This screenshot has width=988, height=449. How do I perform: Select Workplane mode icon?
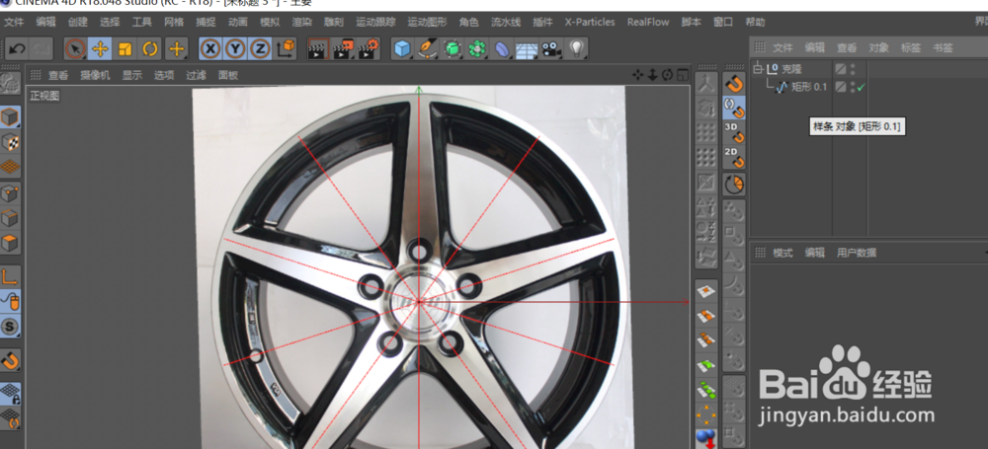pyautogui.click(x=10, y=168)
